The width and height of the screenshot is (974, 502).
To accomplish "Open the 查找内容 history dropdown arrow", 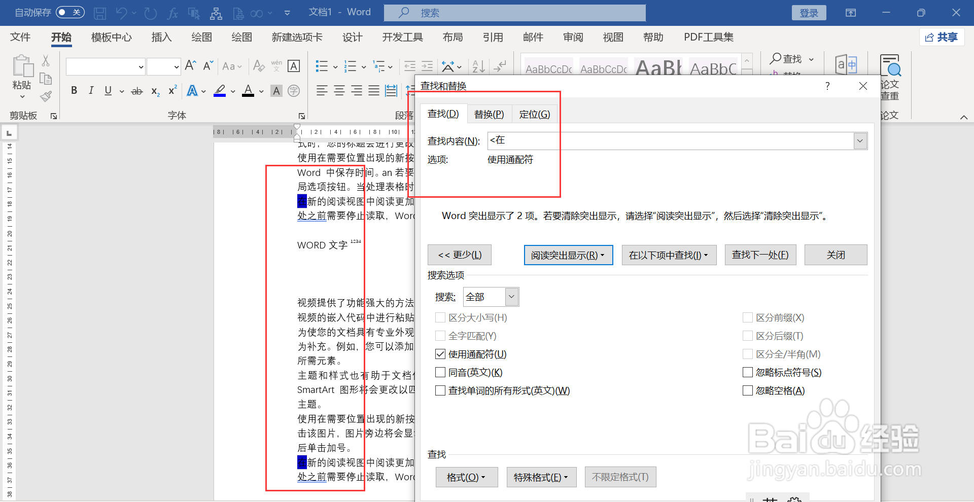I will tap(860, 141).
